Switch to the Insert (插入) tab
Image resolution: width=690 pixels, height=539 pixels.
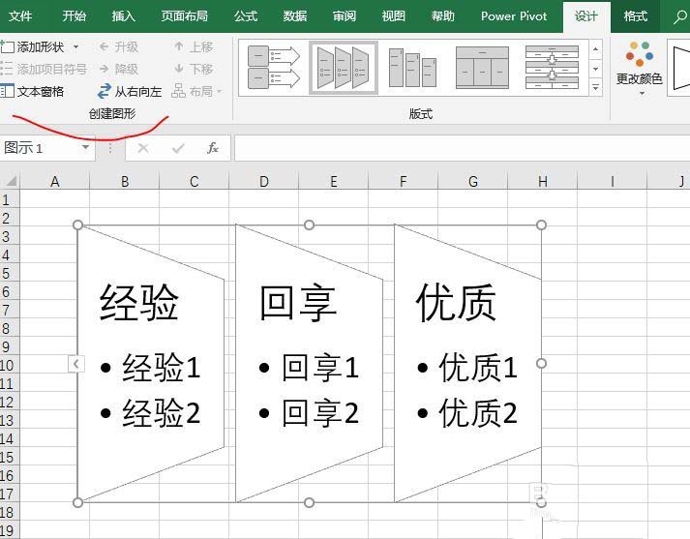click(123, 16)
